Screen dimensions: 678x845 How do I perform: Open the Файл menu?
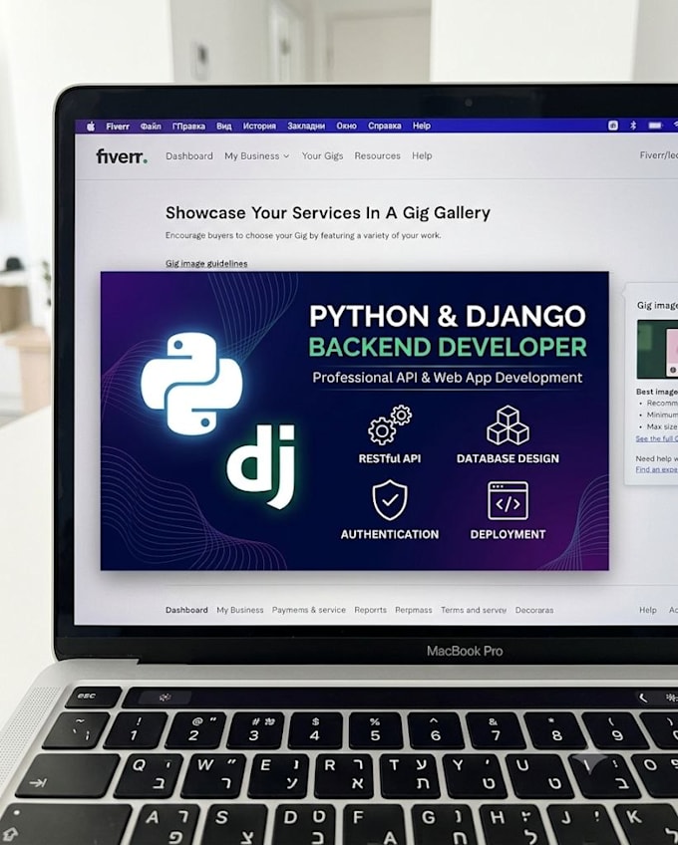[151, 127]
